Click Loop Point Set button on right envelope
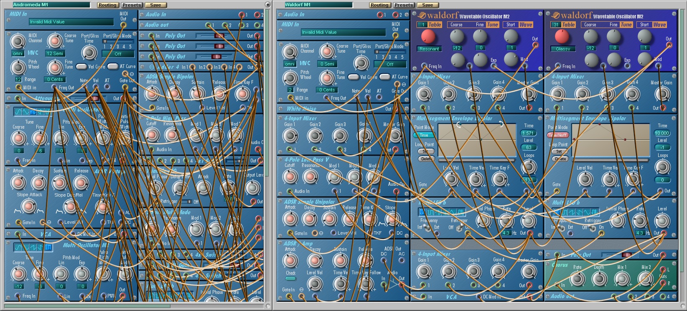This screenshot has height=311, width=687. [559, 151]
